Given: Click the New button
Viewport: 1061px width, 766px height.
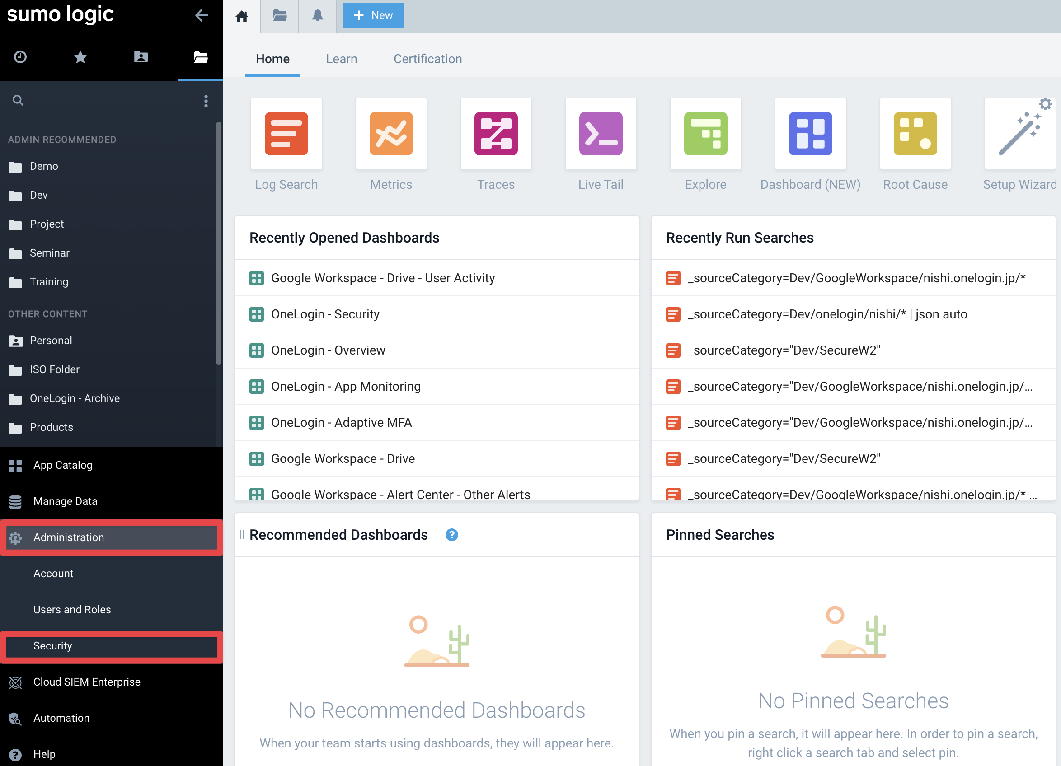Looking at the screenshot, I should pos(373,15).
